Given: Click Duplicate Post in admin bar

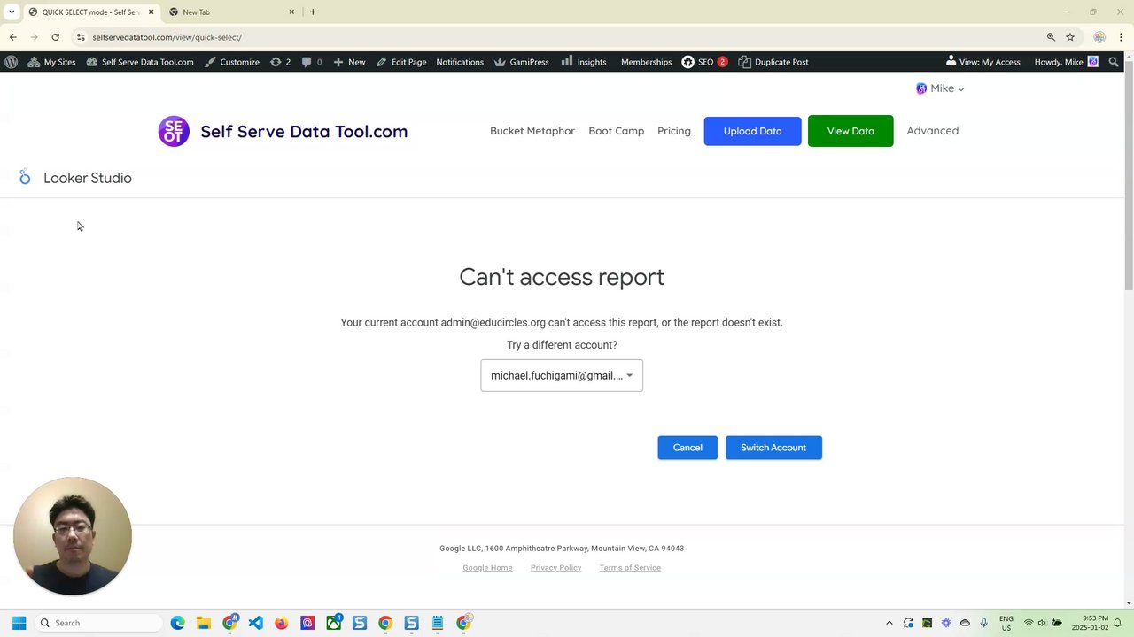Looking at the screenshot, I should (x=773, y=62).
